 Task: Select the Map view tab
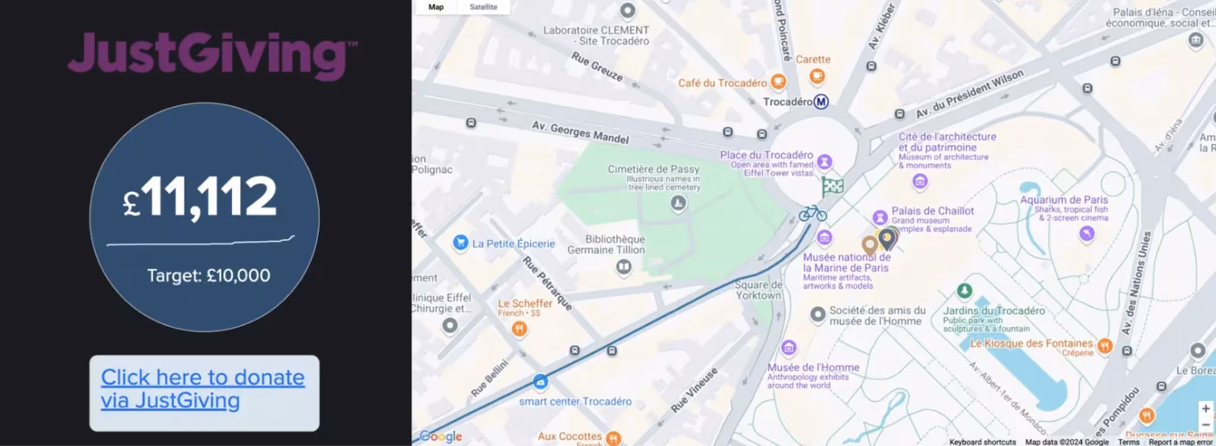pyautogui.click(x=436, y=7)
